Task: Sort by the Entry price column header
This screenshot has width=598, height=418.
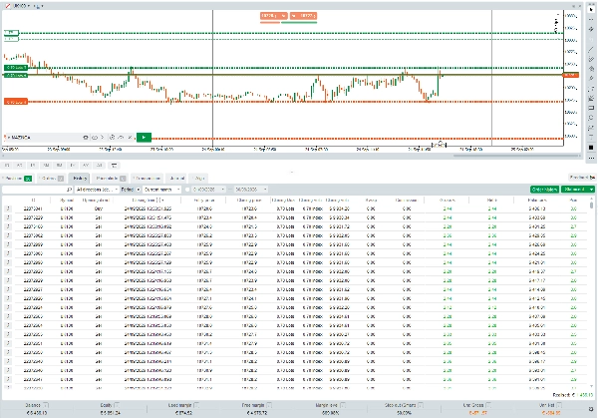Action: 204,201
